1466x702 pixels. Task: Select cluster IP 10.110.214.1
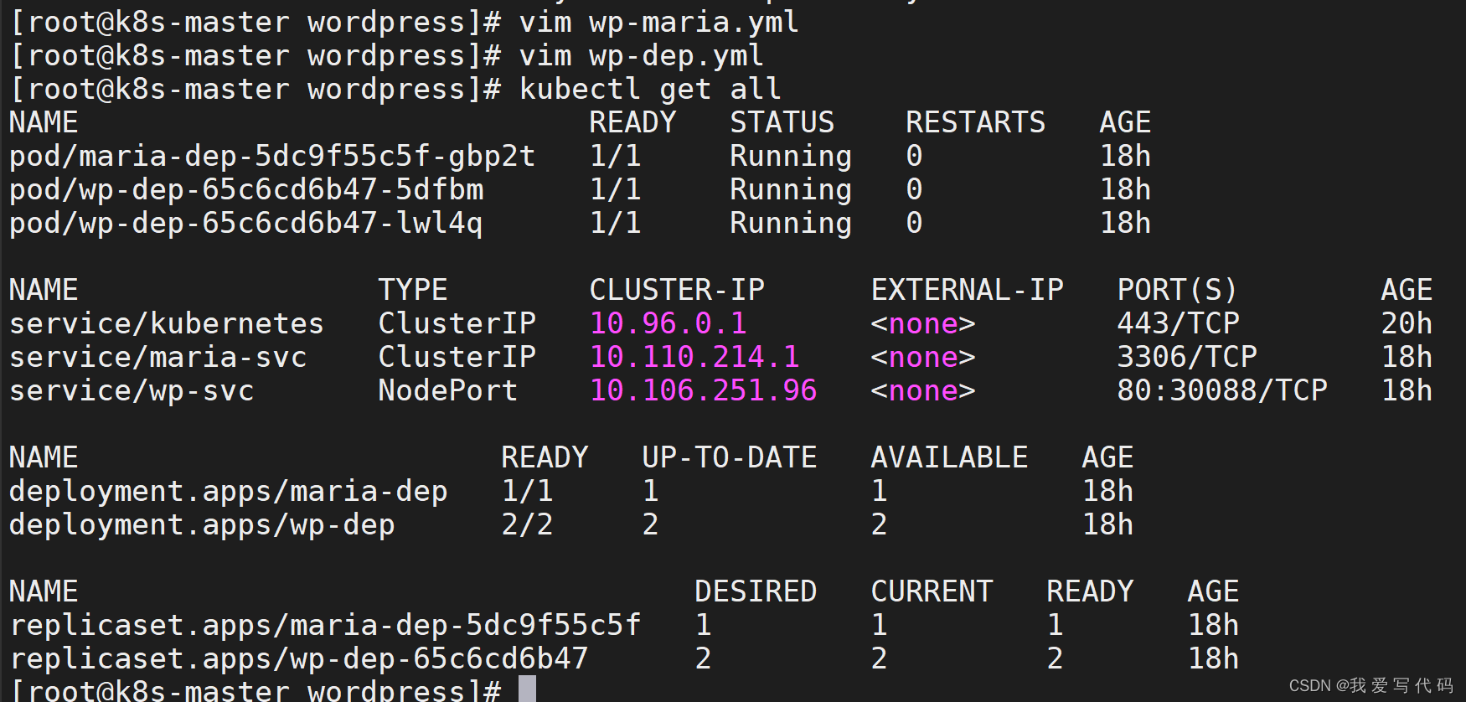[x=694, y=357]
